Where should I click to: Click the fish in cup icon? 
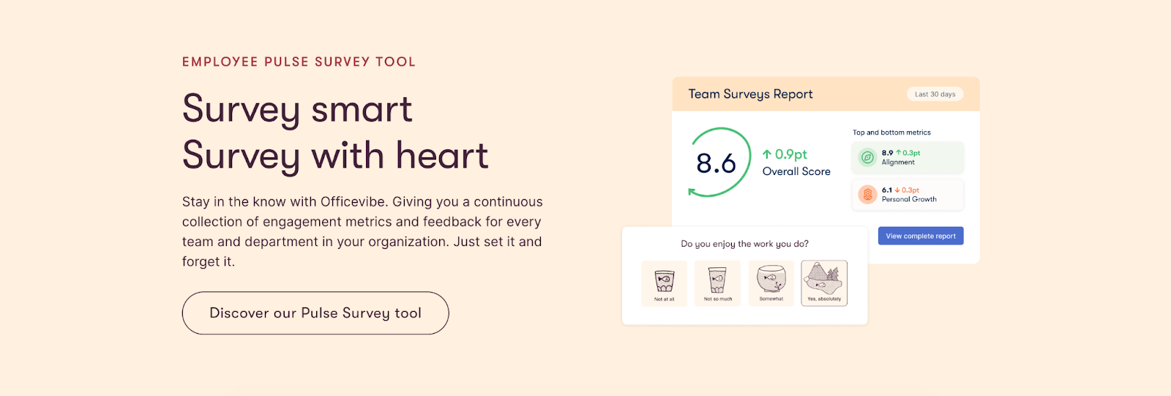(717, 279)
